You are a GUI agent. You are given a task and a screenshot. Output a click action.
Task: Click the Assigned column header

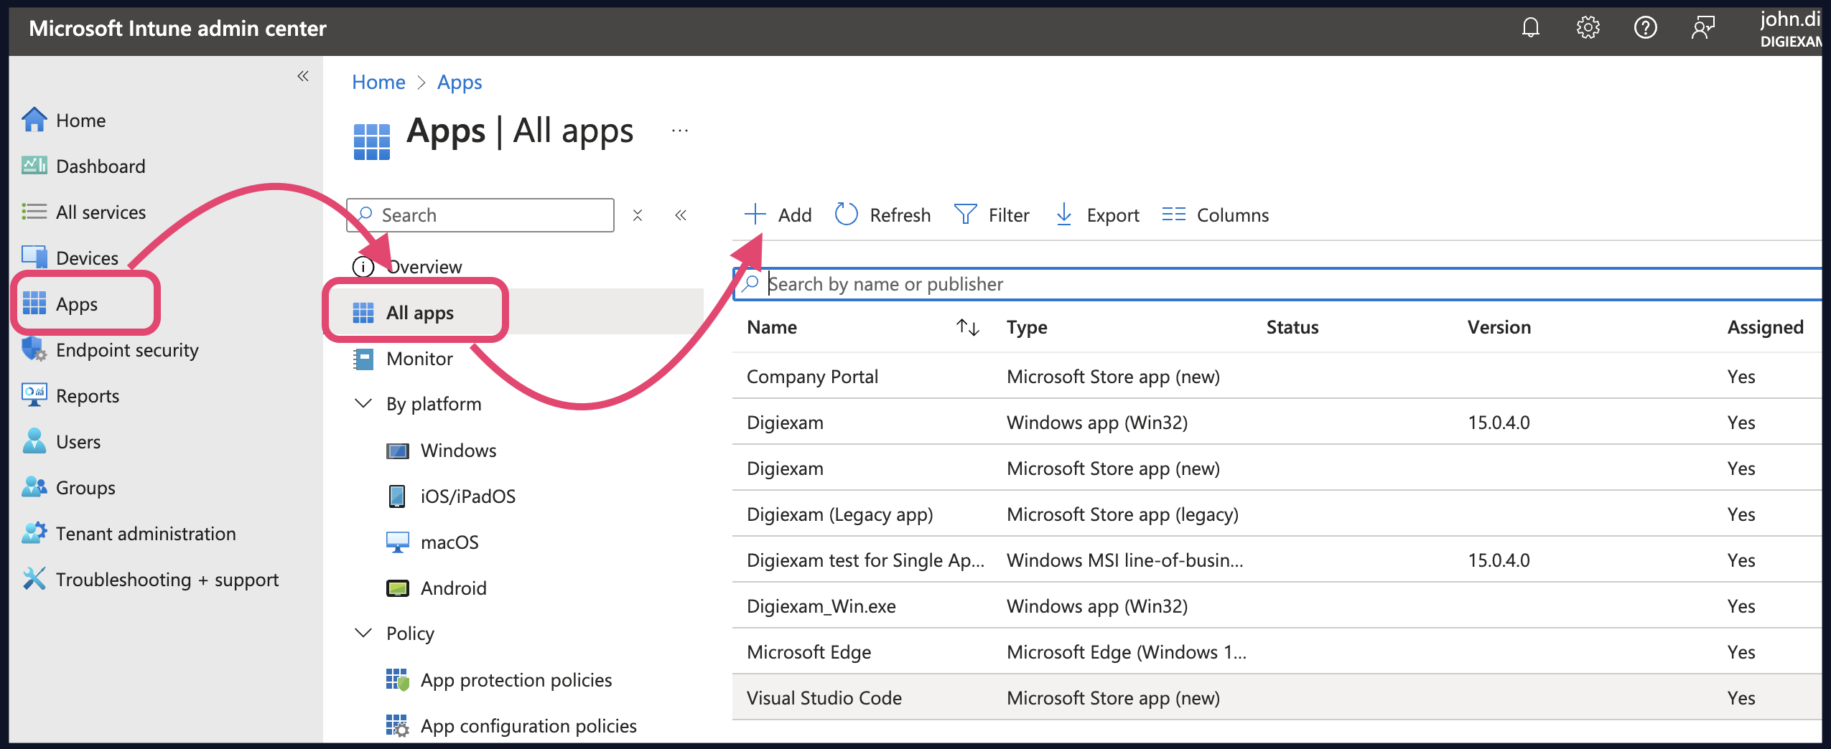1766,328
